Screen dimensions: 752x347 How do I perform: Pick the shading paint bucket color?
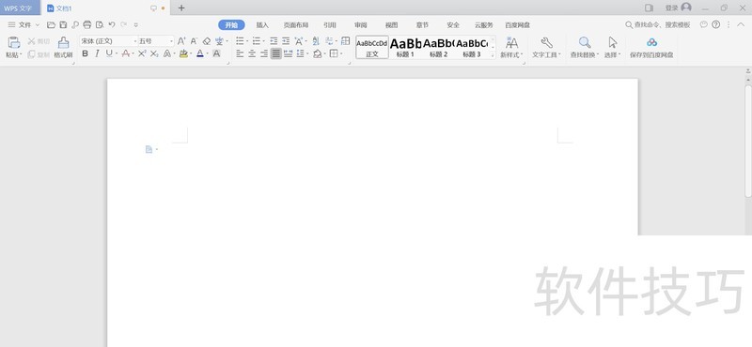317,53
